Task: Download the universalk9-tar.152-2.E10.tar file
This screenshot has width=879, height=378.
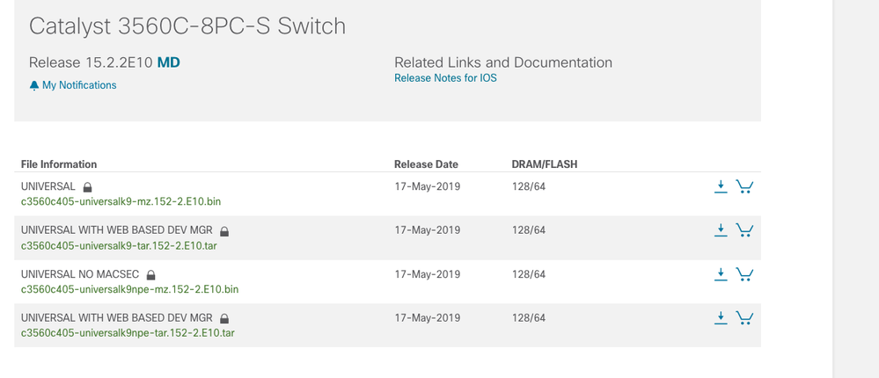Action: point(721,230)
